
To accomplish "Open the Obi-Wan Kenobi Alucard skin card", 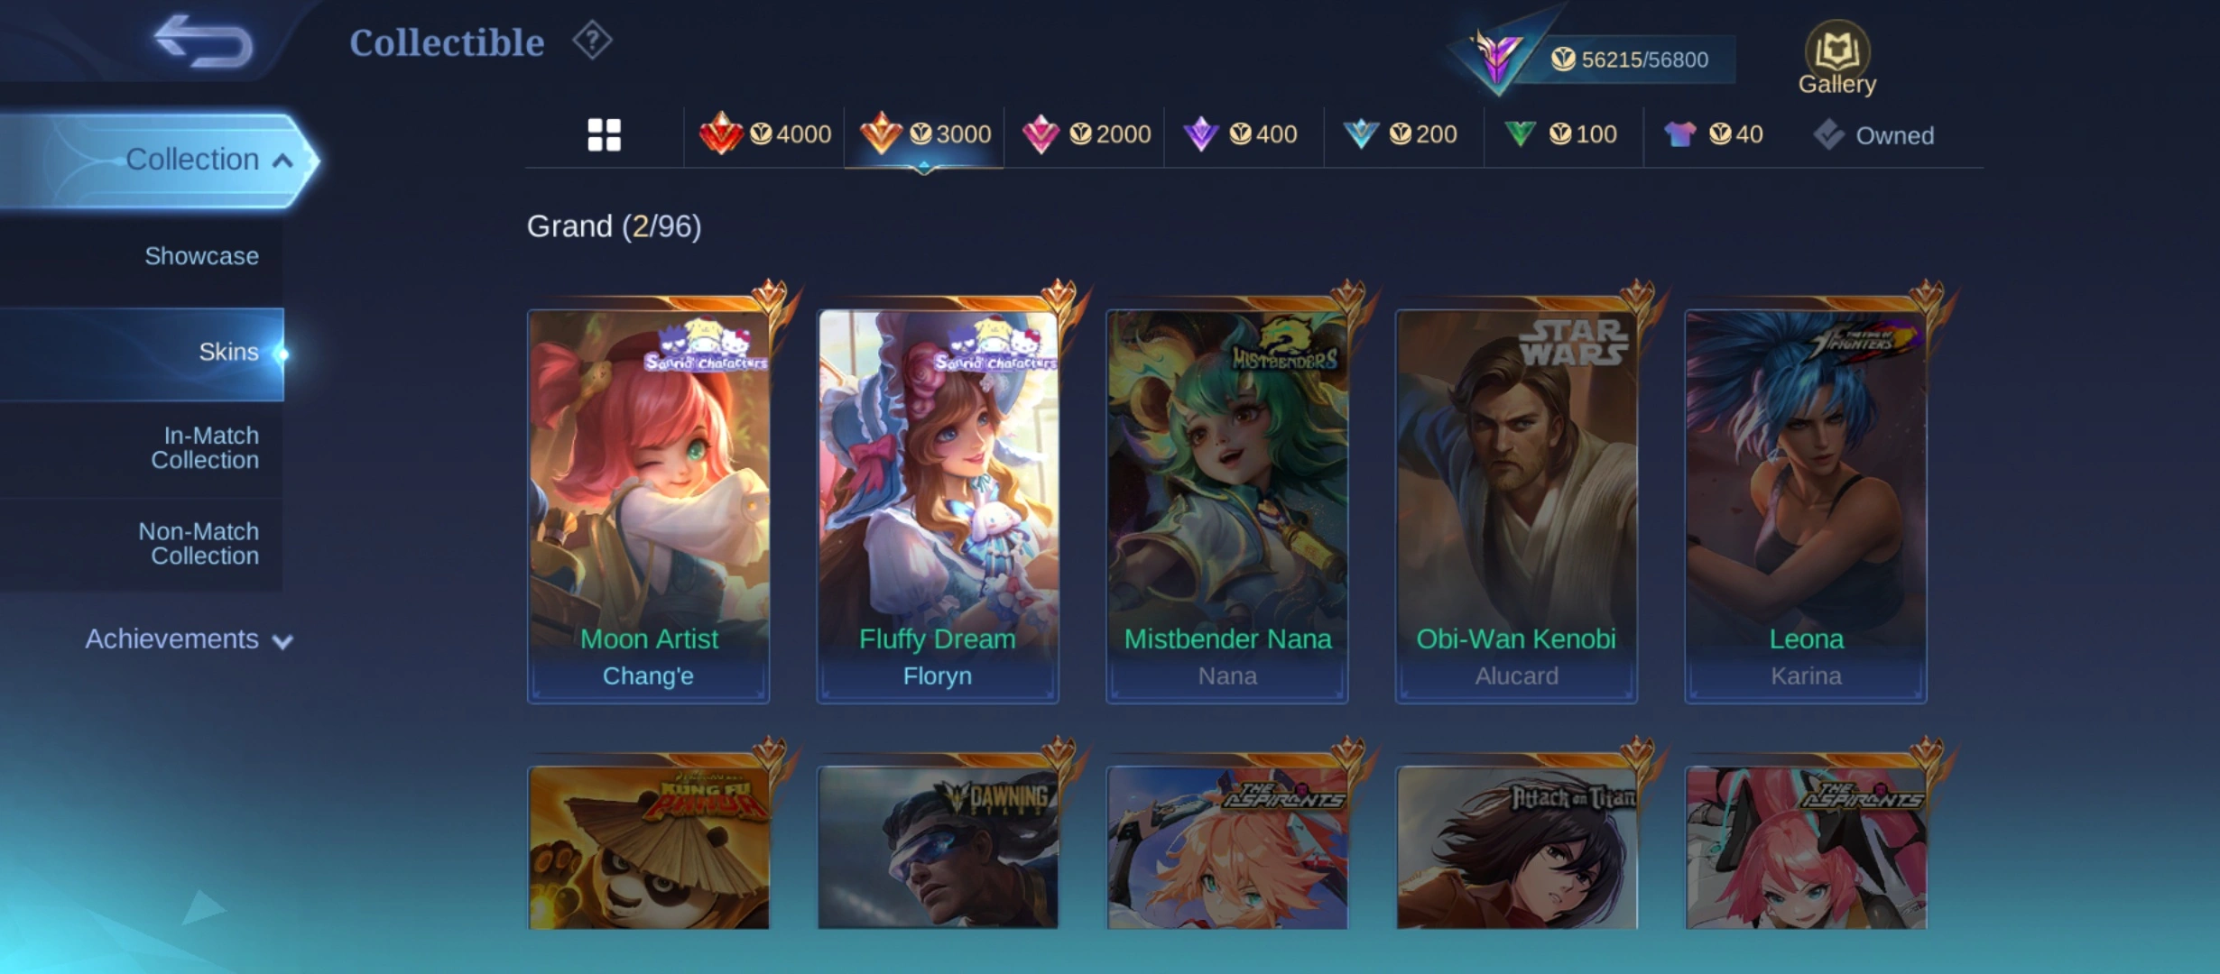I will pyautogui.click(x=1516, y=505).
